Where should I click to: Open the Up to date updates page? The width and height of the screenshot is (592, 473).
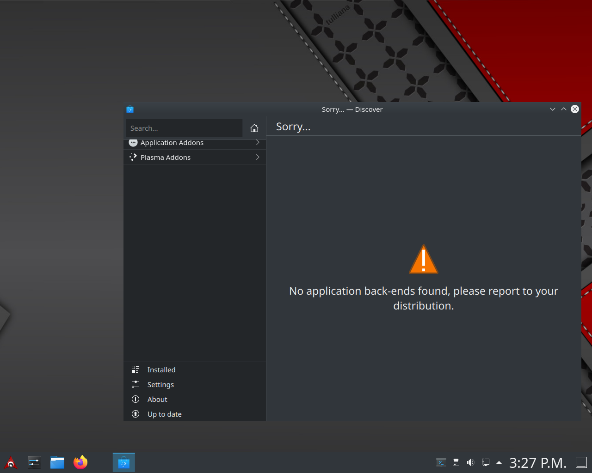click(x=195, y=414)
